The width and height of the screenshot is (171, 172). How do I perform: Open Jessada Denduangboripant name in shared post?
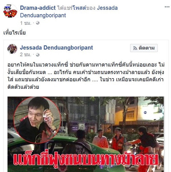[x=56, y=48]
